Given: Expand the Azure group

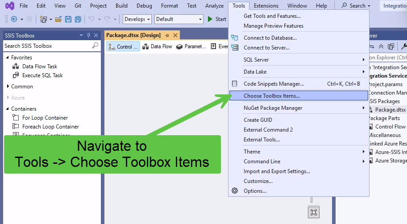Looking at the screenshot, I should tap(8, 97).
